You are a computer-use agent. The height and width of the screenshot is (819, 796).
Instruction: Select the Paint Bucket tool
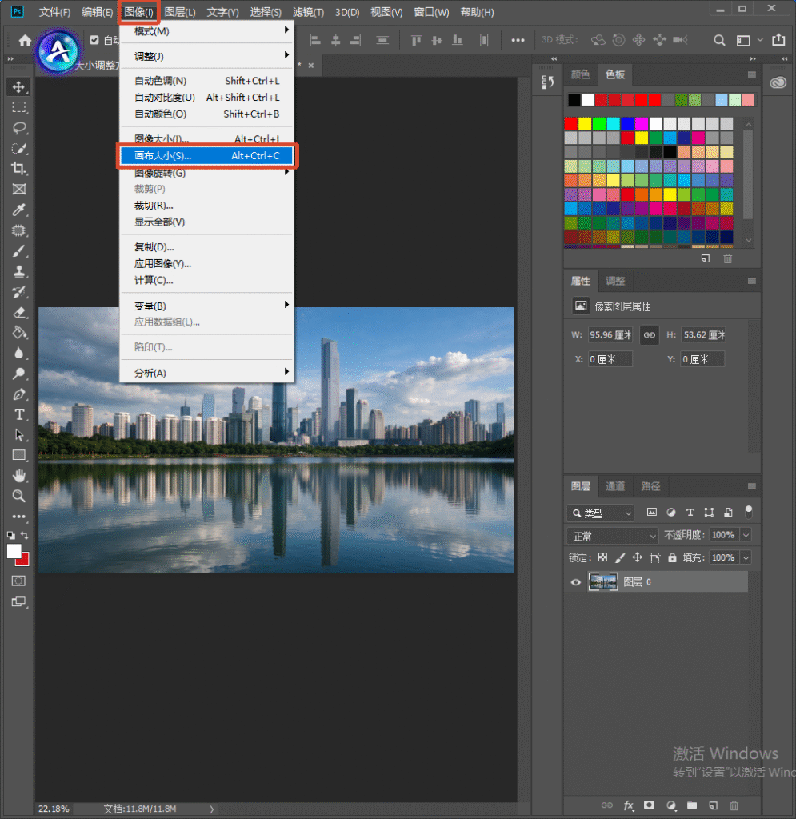pos(19,333)
